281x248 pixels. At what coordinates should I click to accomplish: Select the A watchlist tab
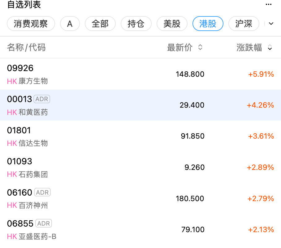pos(70,24)
